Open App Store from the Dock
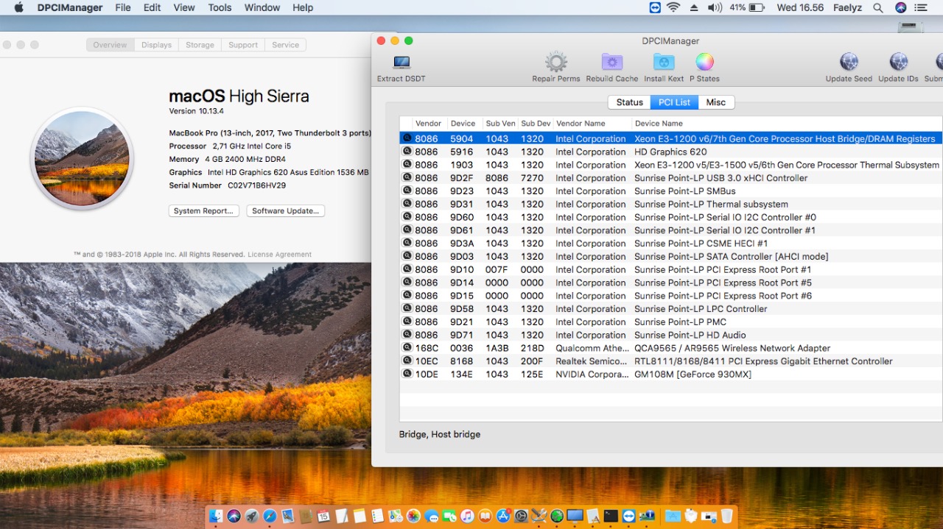 coord(503,516)
